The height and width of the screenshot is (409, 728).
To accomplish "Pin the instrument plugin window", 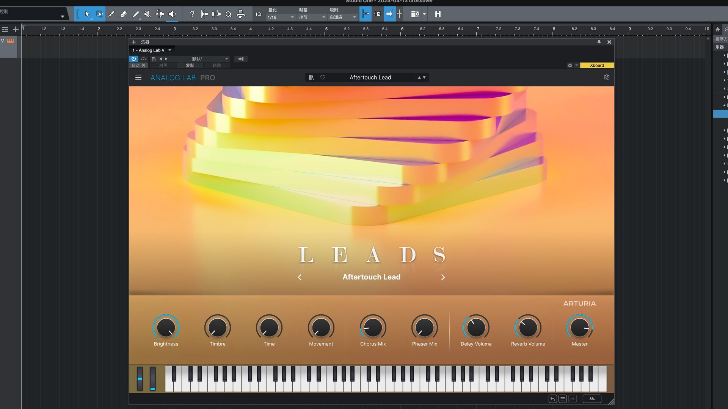I will pos(599,42).
